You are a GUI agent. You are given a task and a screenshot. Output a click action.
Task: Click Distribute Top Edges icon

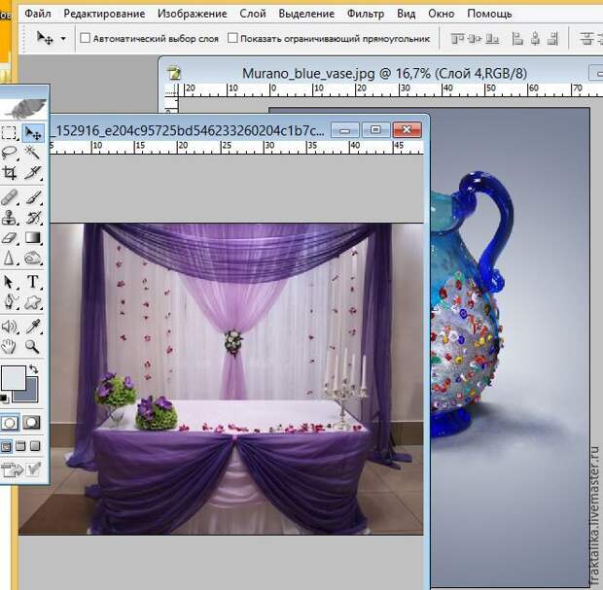[x=586, y=39]
